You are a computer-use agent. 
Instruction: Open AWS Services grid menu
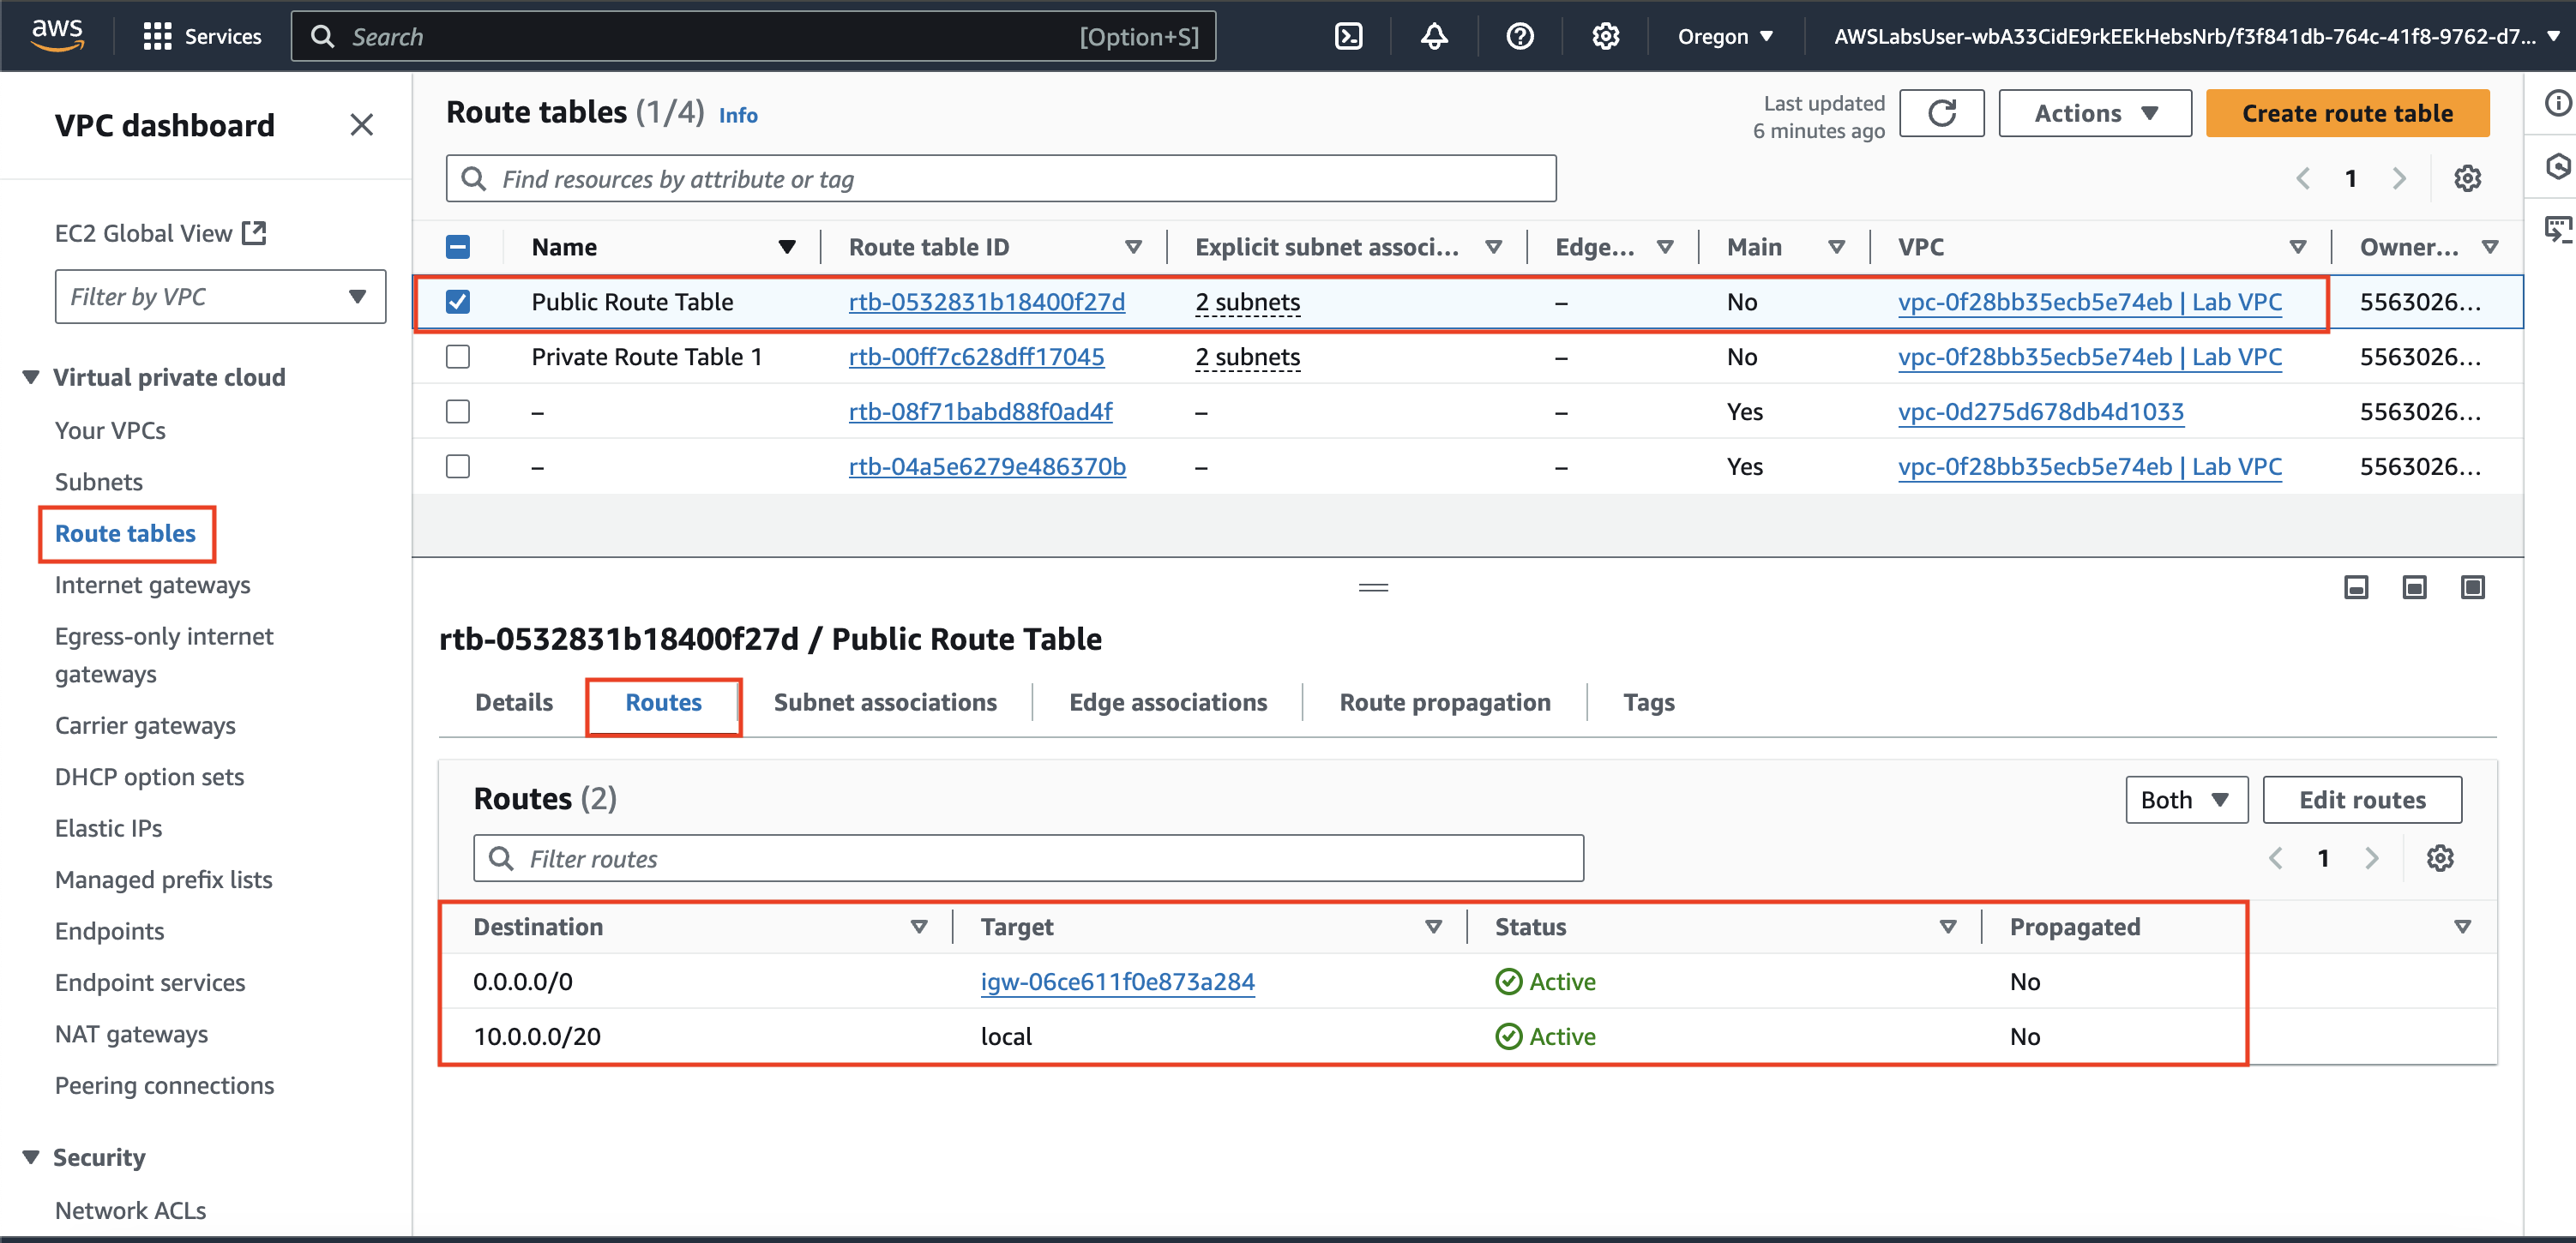tap(157, 37)
